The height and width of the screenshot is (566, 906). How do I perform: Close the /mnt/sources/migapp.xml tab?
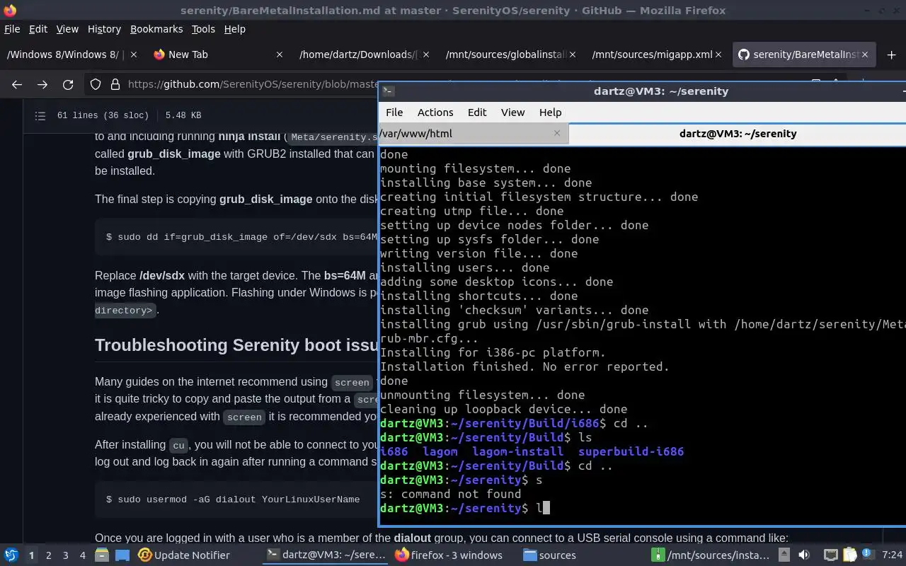(x=718, y=54)
